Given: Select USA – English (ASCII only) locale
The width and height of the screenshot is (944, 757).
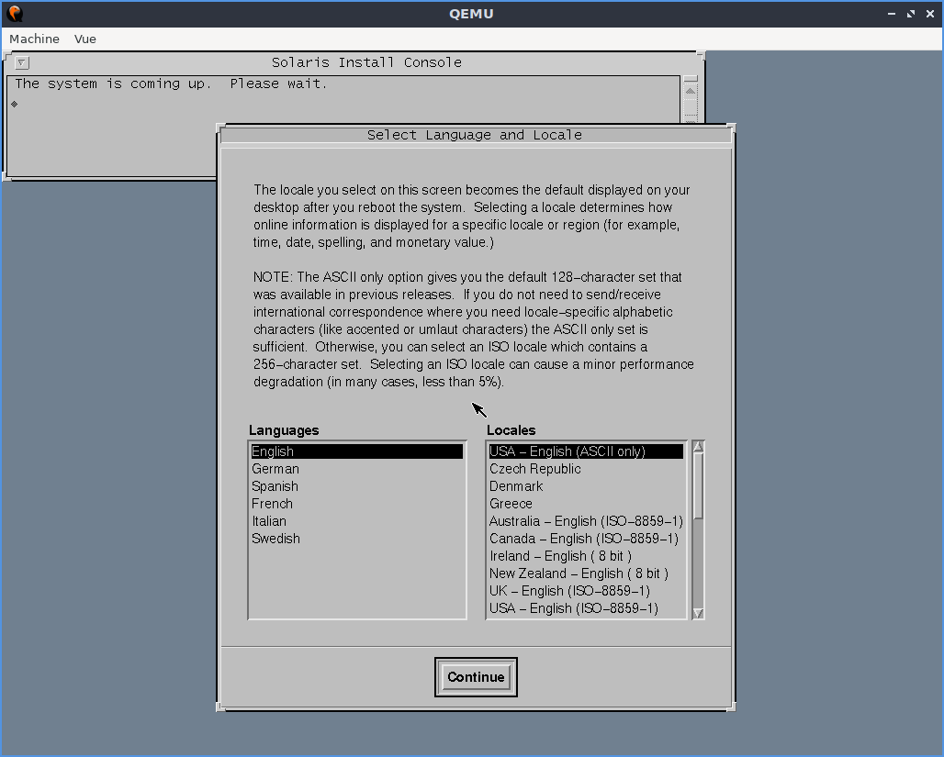Looking at the screenshot, I should click(586, 451).
